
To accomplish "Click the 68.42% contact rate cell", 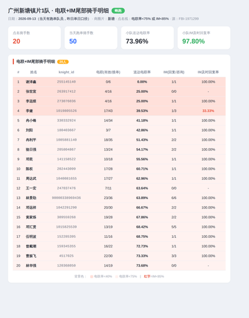I will pyautogui.click(x=142, y=227).
